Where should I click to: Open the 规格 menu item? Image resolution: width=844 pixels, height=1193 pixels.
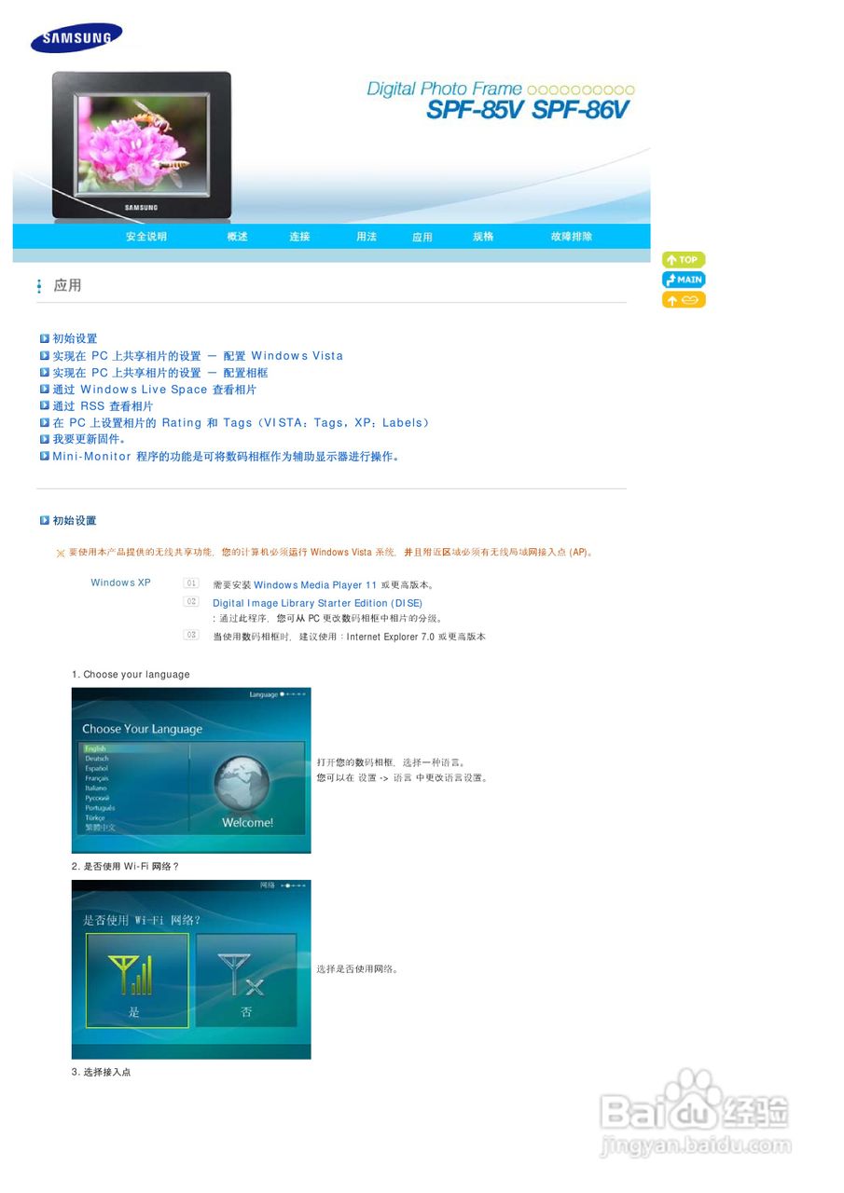(x=484, y=237)
